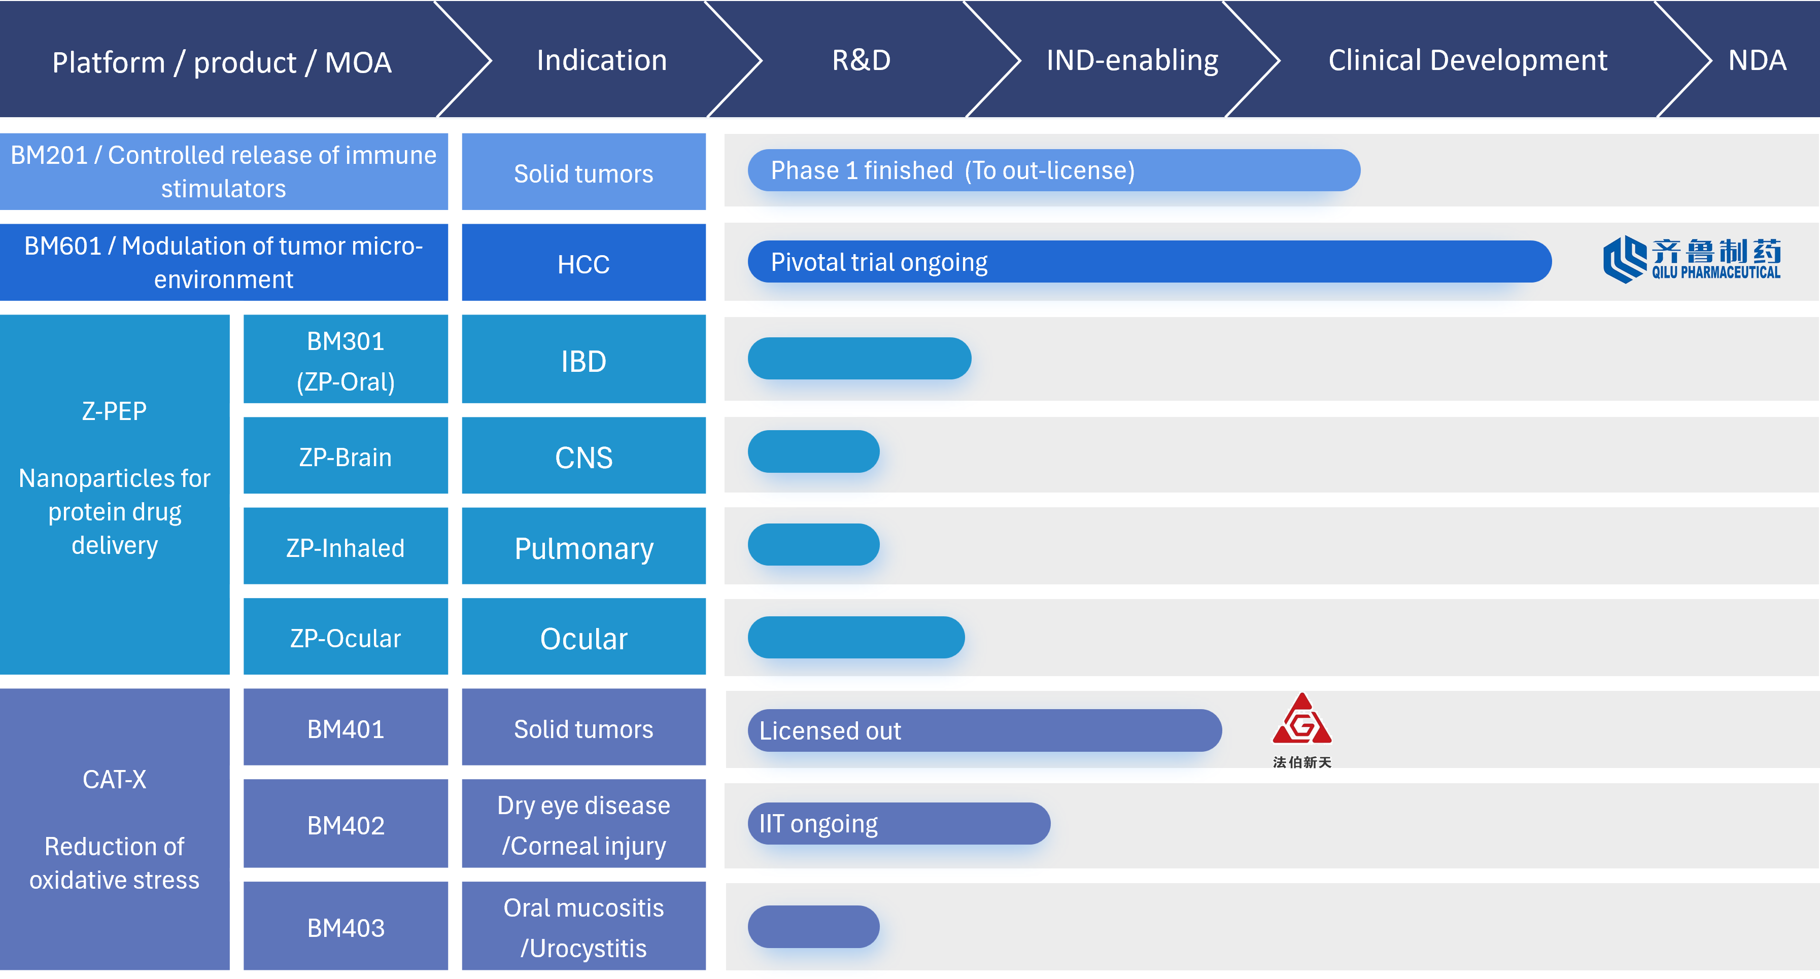Click the NDA stage header
This screenshot has width=1820, height=979.
click(1757, 61)
